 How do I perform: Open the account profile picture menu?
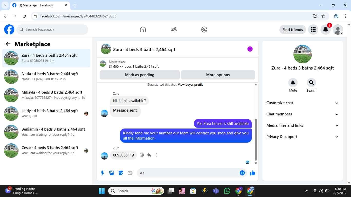tap(338, 29)
